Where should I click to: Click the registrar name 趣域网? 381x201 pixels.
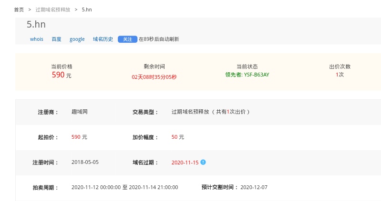click(79, 112)
